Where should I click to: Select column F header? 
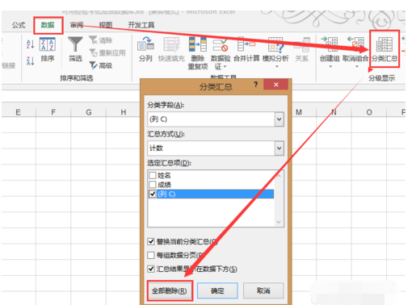(53, 112)
